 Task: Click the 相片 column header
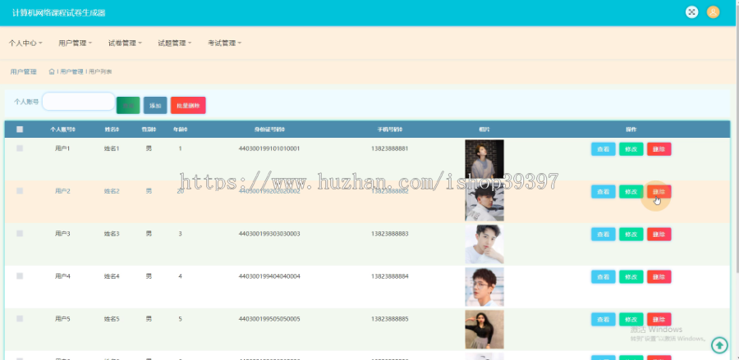click(484, 130)
